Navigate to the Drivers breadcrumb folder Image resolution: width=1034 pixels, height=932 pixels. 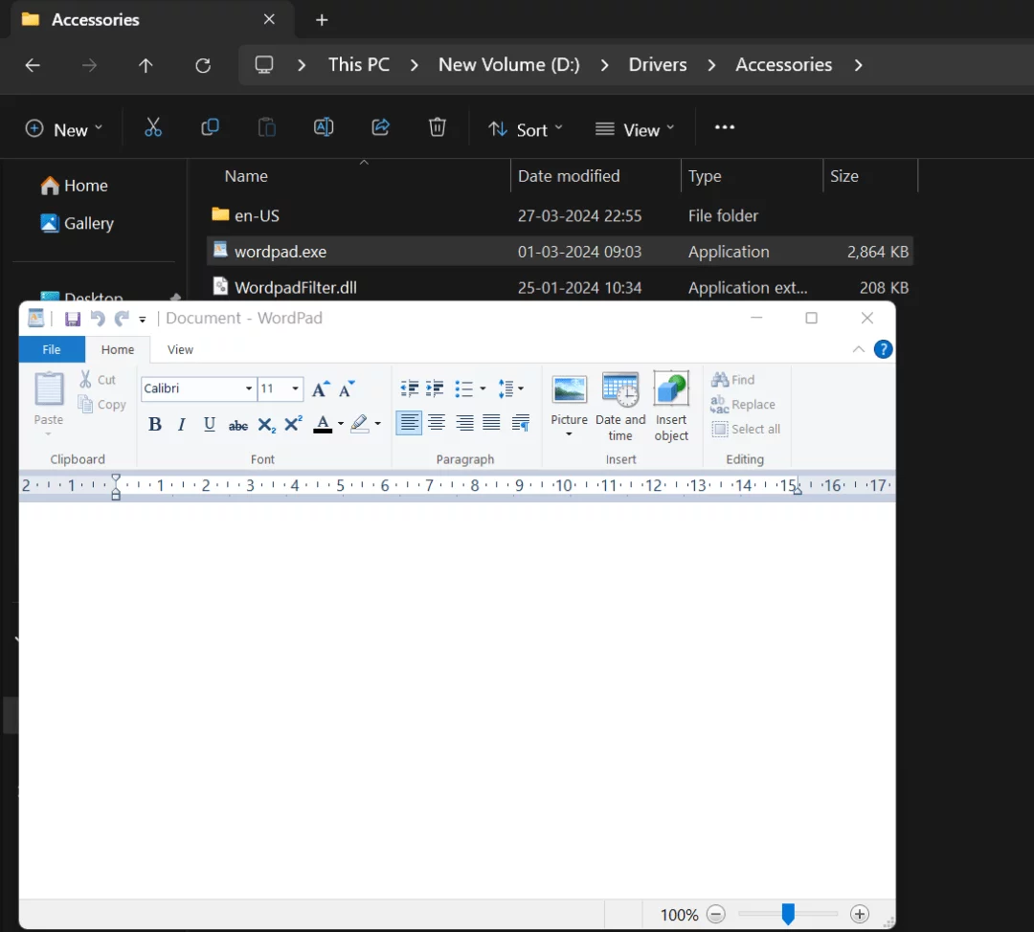click(x=658, y=64)
